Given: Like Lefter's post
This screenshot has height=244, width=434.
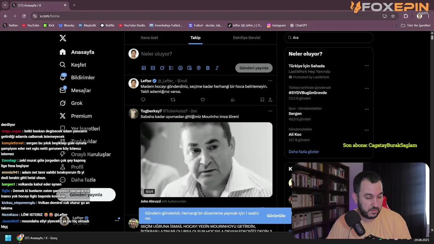Looking at the screenshot, I should (203, 100).
